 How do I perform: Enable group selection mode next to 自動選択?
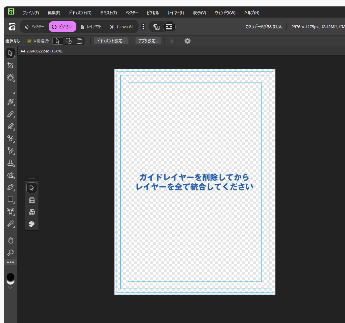(69, 41)
